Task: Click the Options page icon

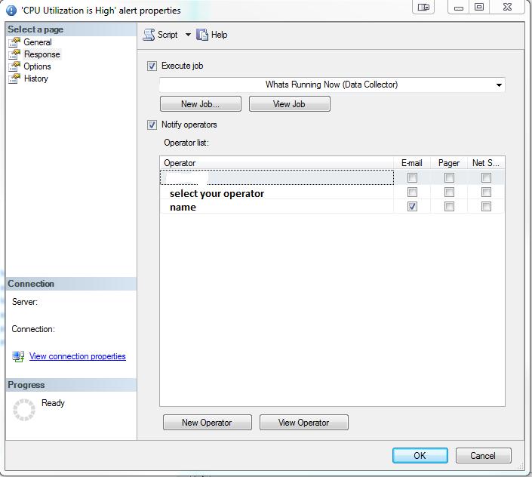Action: [14, 66]
